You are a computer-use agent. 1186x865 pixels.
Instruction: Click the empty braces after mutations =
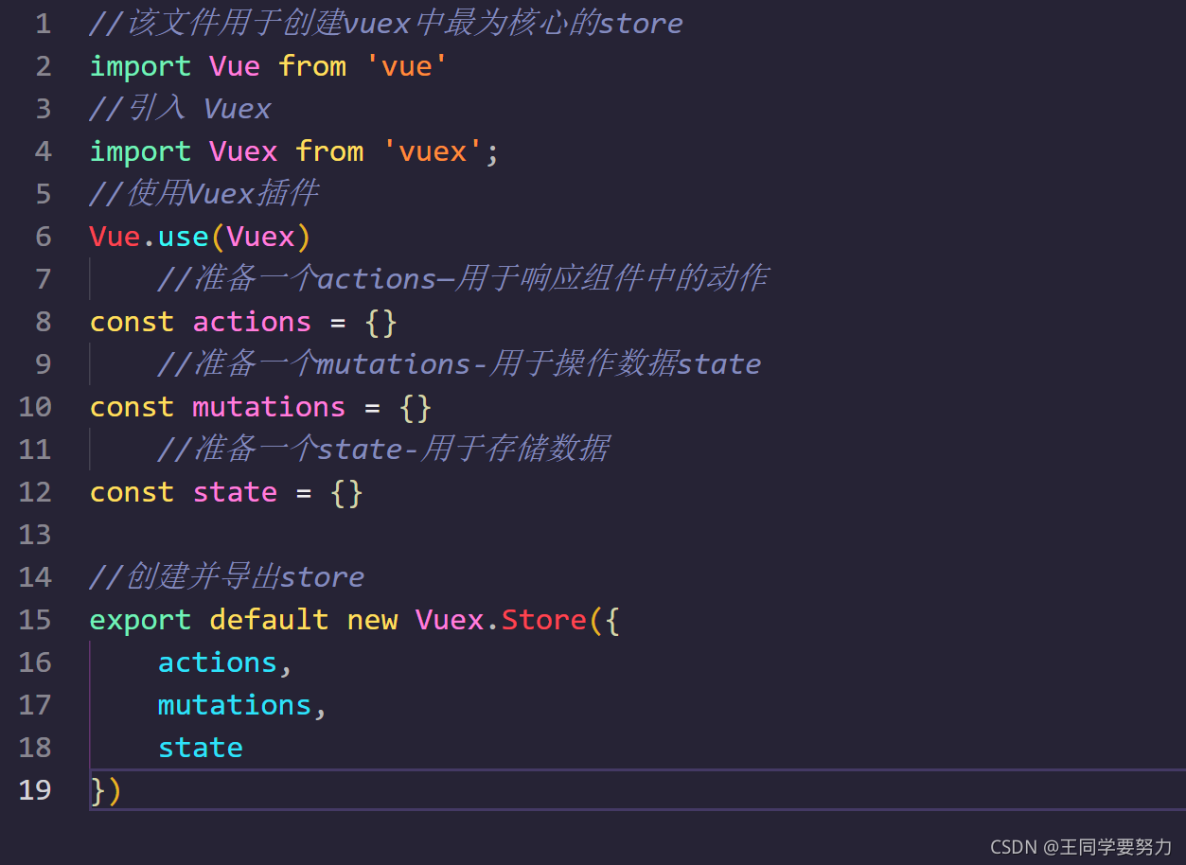(x=416, y=408)
